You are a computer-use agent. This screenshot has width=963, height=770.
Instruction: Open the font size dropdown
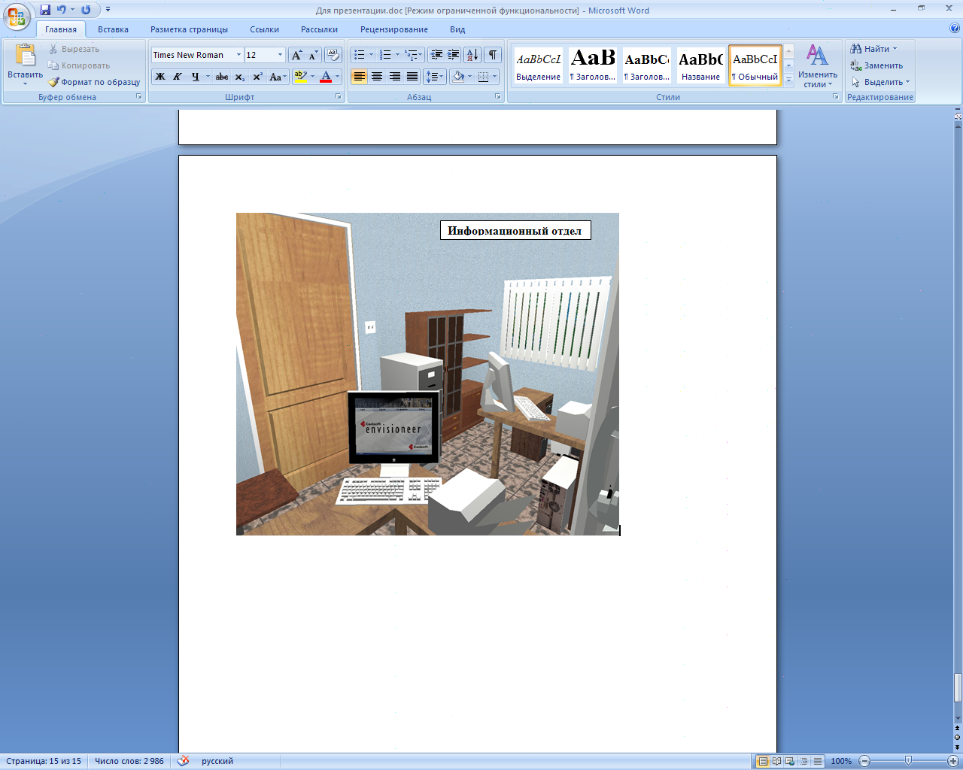[x=281, y=55]
